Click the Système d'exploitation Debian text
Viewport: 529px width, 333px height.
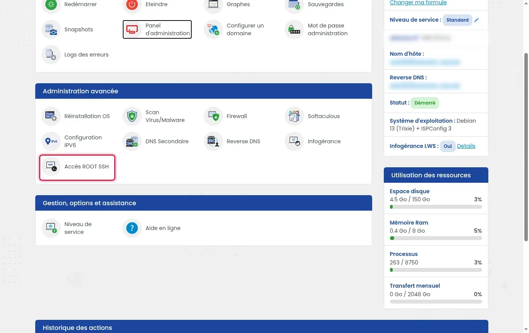point(433,125)
